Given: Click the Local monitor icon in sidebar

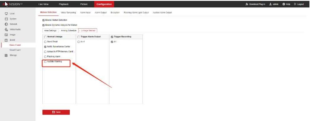Looking at the screenshot, I should (x=6, y=14).
